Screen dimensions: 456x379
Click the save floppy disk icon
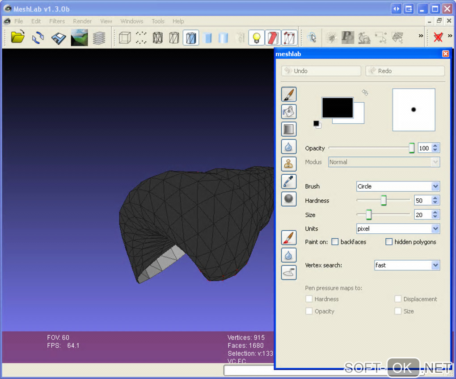[58, 38]
